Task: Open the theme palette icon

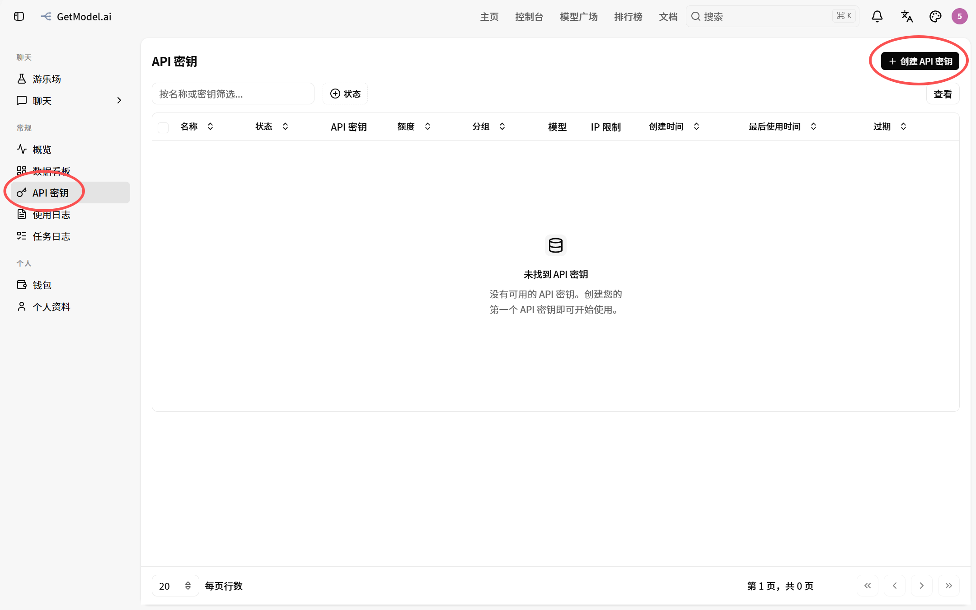Action: coord(935,17)
